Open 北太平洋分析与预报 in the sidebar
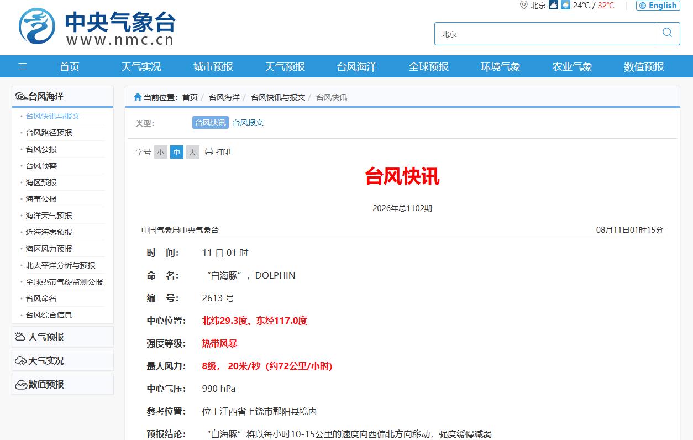693x440 pixels. [61, 265]
